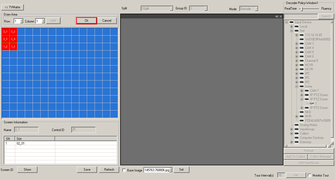
Task: Open the Row dropdown
Action: click(22, 21)
